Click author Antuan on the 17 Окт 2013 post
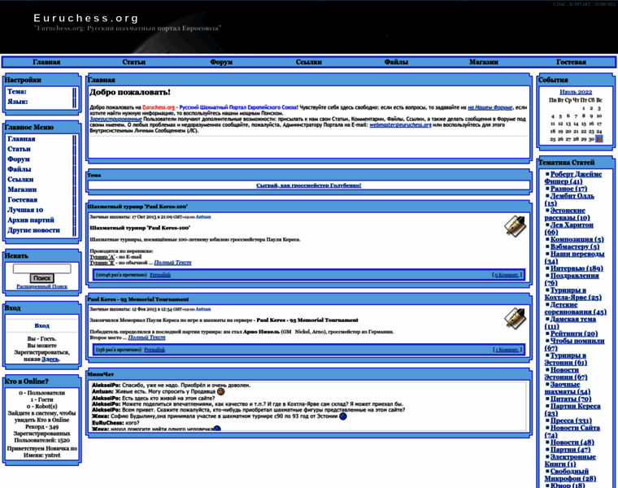 (203, 217)
